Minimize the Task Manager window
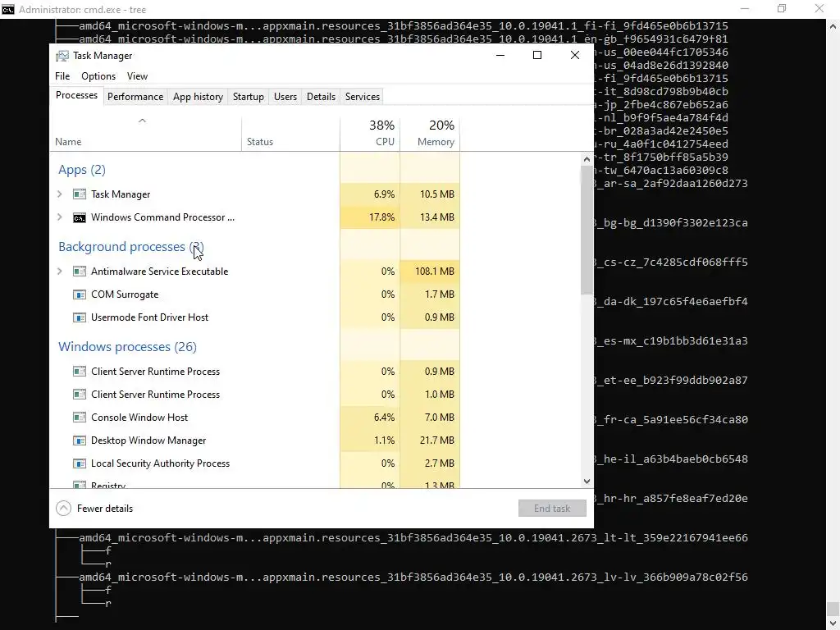 500,55
